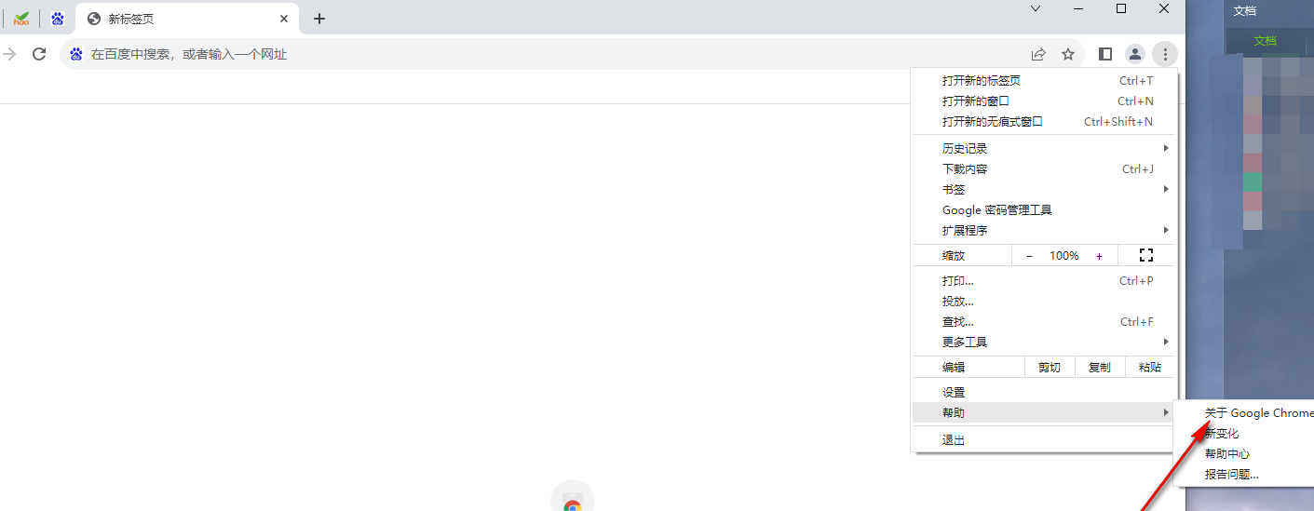The width and height of the screenshot is (1314, 511).
Task: Open the tab search dropdown chevron
Action: 1036,8
